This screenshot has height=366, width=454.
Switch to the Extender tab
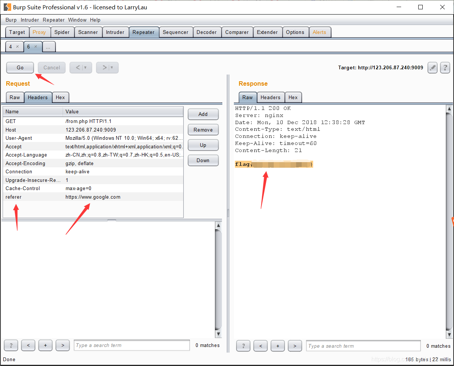pos(267,32)
